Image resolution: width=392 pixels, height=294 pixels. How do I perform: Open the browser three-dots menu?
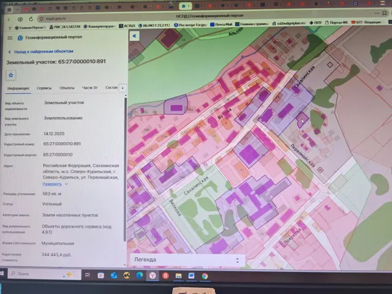coord(377,13)
